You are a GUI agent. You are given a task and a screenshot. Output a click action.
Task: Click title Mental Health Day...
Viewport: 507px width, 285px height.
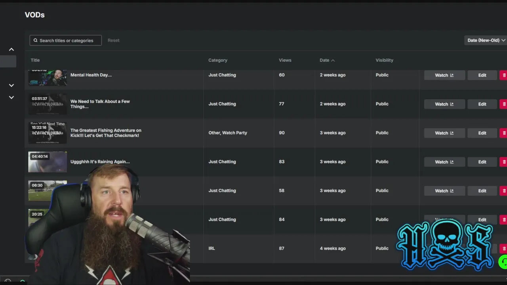click(91, 75)
